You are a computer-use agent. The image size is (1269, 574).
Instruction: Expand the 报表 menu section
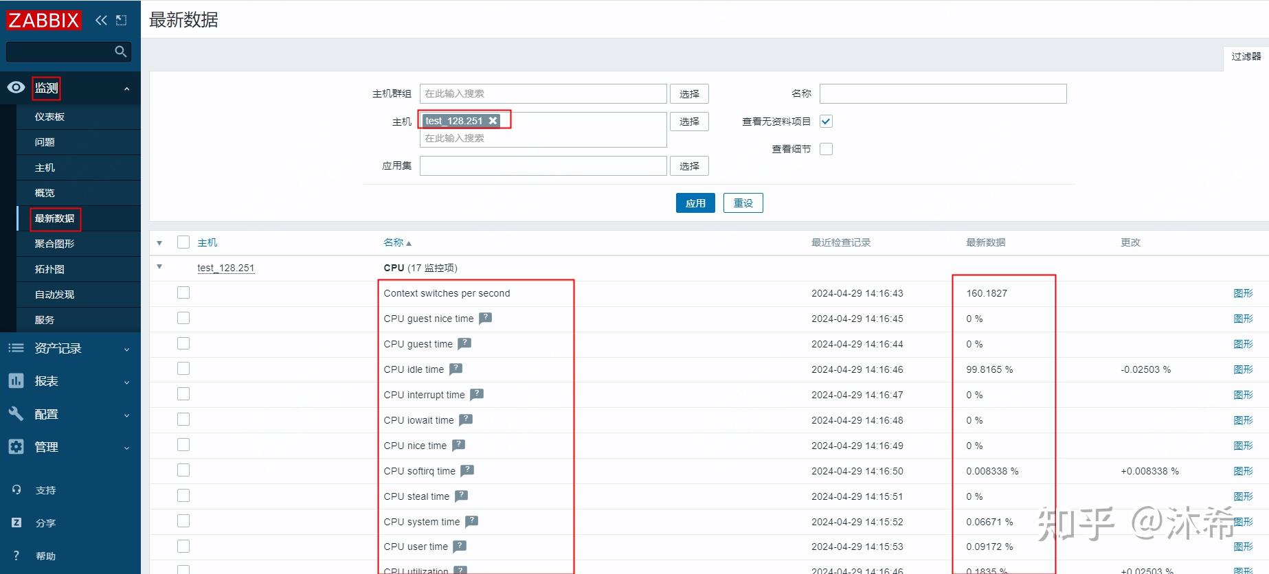[x=126, y=382]
